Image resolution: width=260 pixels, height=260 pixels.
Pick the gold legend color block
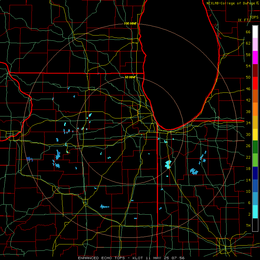click(x=255, y=122)
